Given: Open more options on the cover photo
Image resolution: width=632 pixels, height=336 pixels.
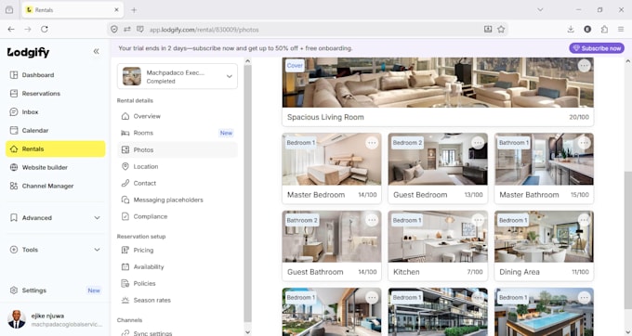Looking at the screenshot, I should 584,66.
